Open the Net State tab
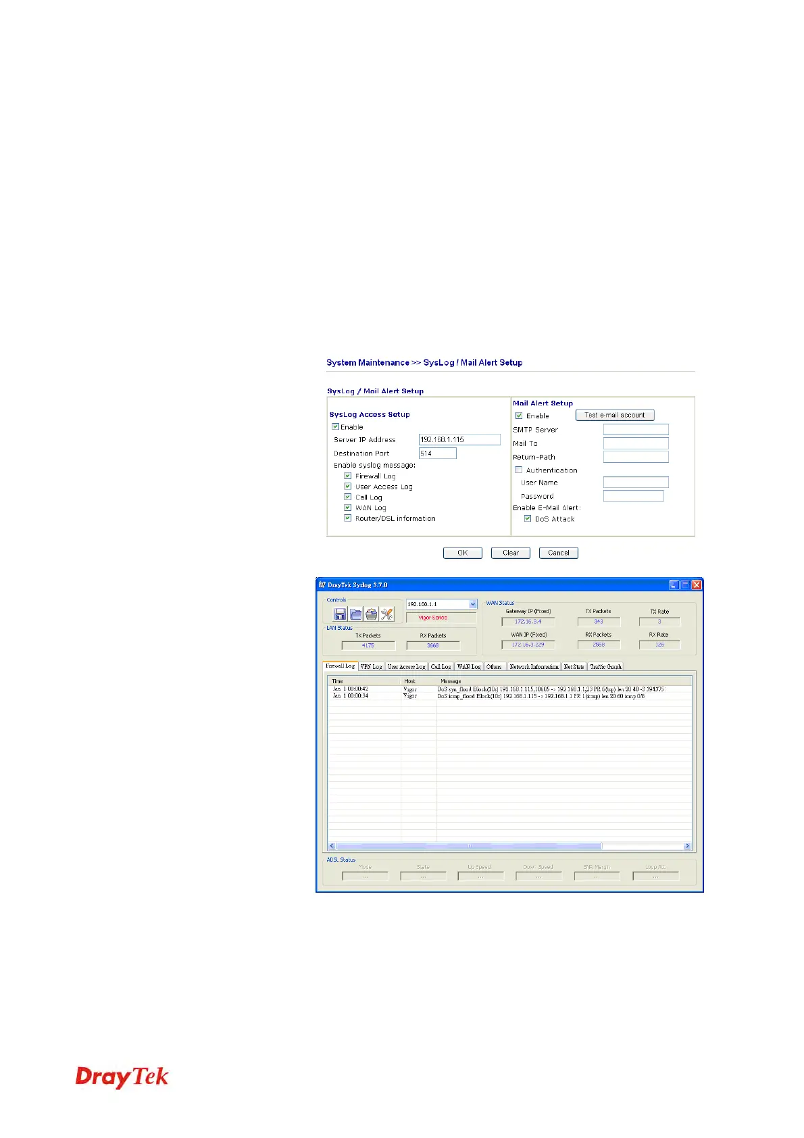804x1138 pixels. [574, 666]
